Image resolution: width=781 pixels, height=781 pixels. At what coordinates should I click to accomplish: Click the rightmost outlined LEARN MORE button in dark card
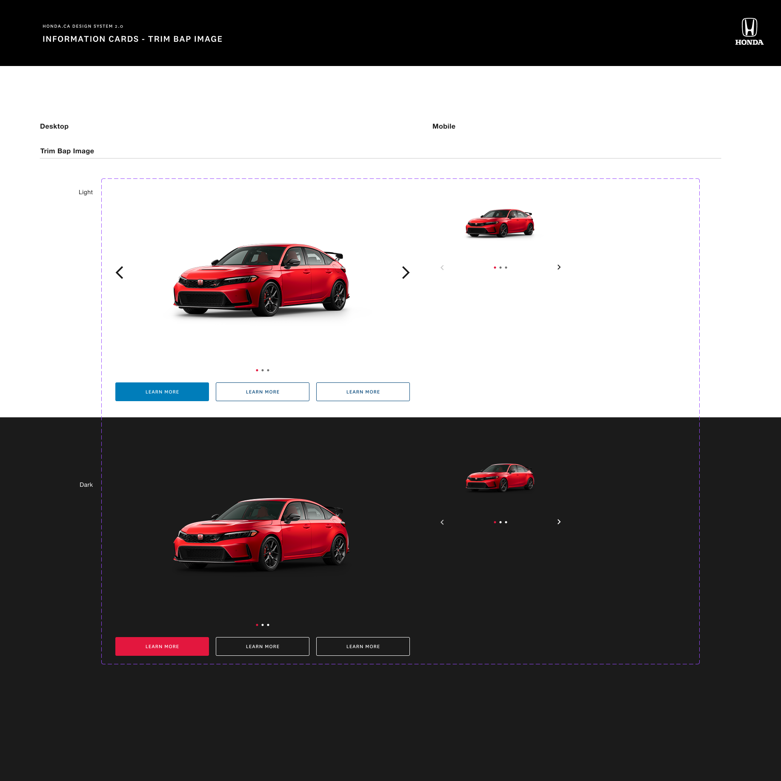coord(363,646)
